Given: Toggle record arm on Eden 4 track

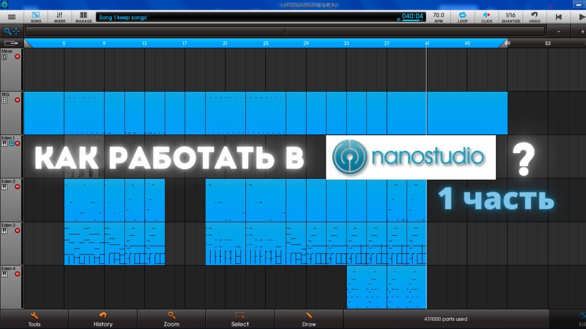Looking at the screenshot, I should (17, 274).
